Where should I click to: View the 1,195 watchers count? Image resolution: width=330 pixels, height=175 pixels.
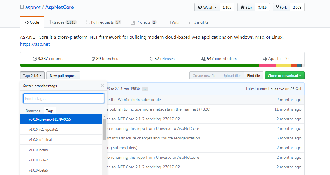[227, 7]
